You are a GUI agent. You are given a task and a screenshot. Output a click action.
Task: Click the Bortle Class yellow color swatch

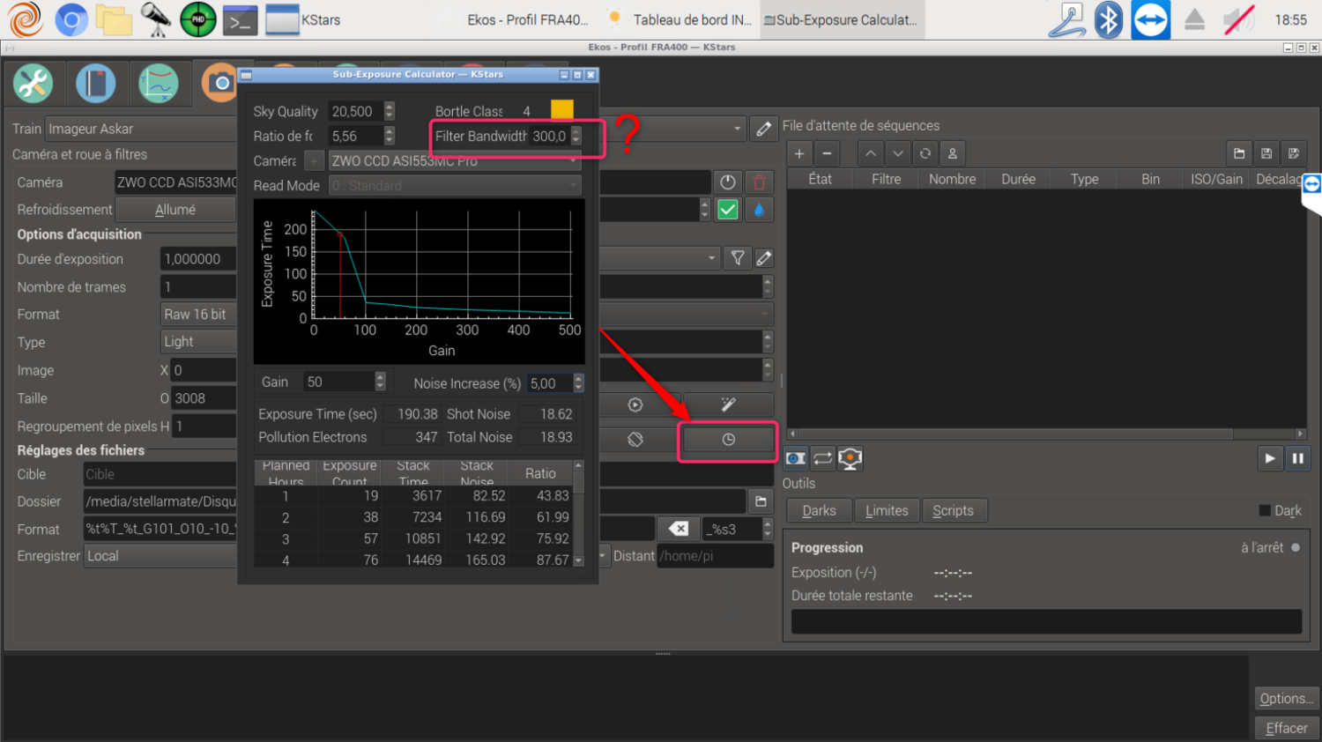pos(562,109)
